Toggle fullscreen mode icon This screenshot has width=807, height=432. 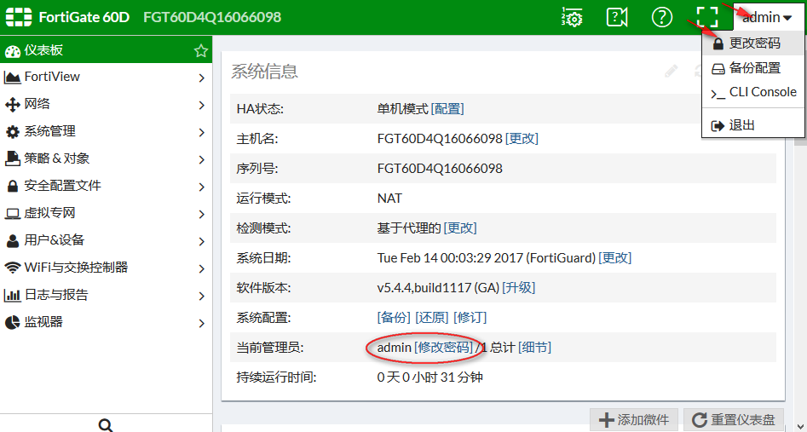coord(707,17)
